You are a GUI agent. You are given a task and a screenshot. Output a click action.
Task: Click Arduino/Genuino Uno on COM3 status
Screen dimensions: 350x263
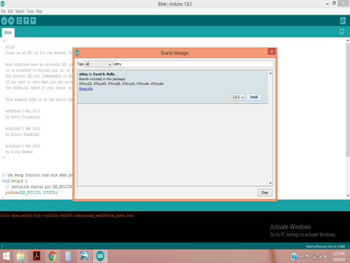pos(325,246)
